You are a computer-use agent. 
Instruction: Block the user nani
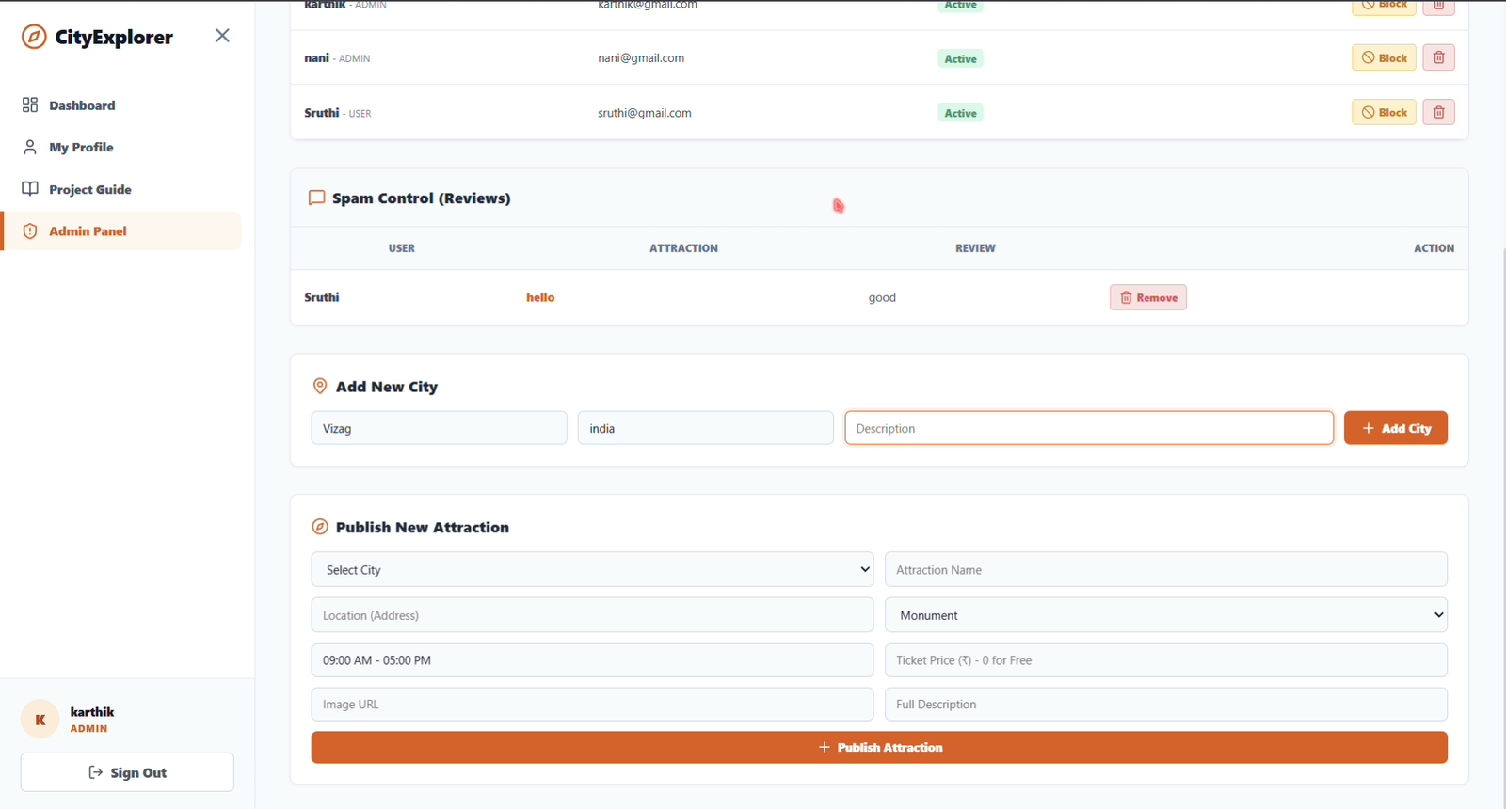(x=1384, y=57)
